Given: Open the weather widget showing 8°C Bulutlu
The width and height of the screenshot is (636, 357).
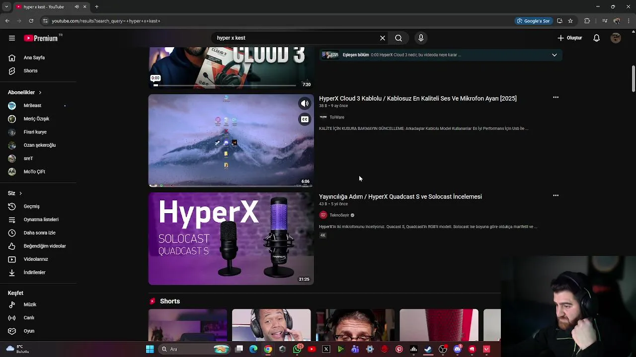Looking at the screenshot, I should coord(17,349).
